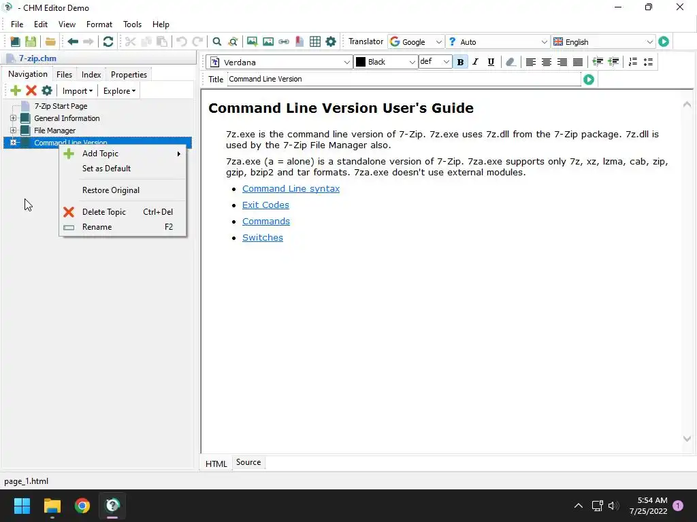Click in the Title input field
Viewport: 697px width, 522px height.
pos(404,79)
